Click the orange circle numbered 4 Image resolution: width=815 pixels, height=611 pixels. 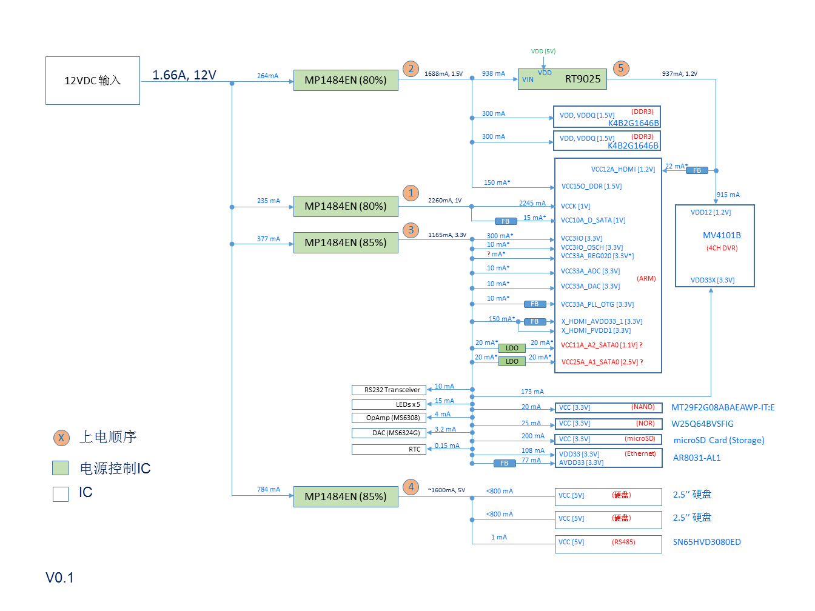[x=411, y=487]
